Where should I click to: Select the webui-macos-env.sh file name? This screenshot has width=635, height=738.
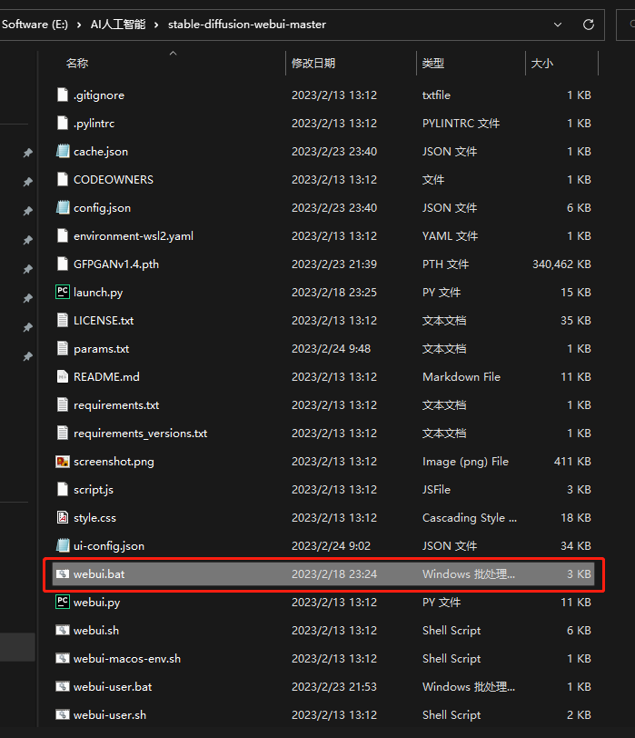[x=127, y=658]
